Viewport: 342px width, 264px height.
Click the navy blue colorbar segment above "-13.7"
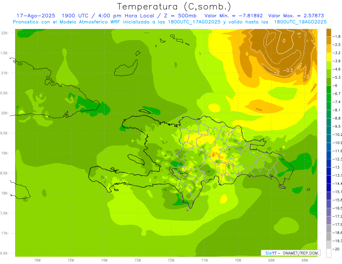click(x=329, y=171)
